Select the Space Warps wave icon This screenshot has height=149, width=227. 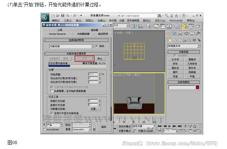tap(194, 40)
